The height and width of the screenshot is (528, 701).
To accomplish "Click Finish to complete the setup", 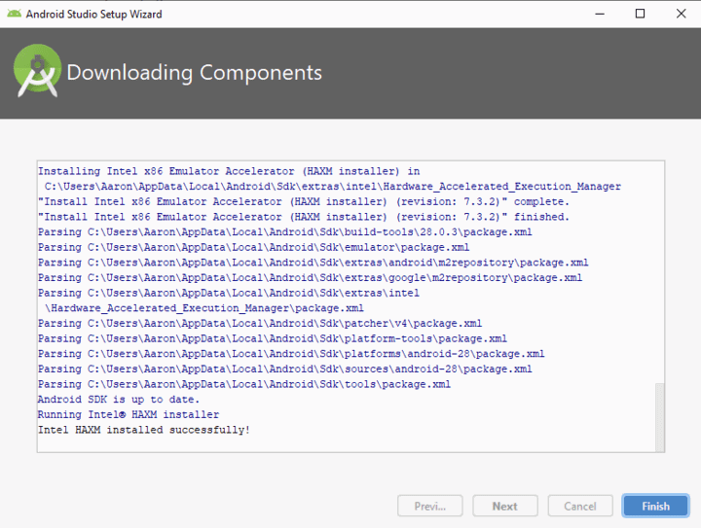I will click(x=655, y=506).
